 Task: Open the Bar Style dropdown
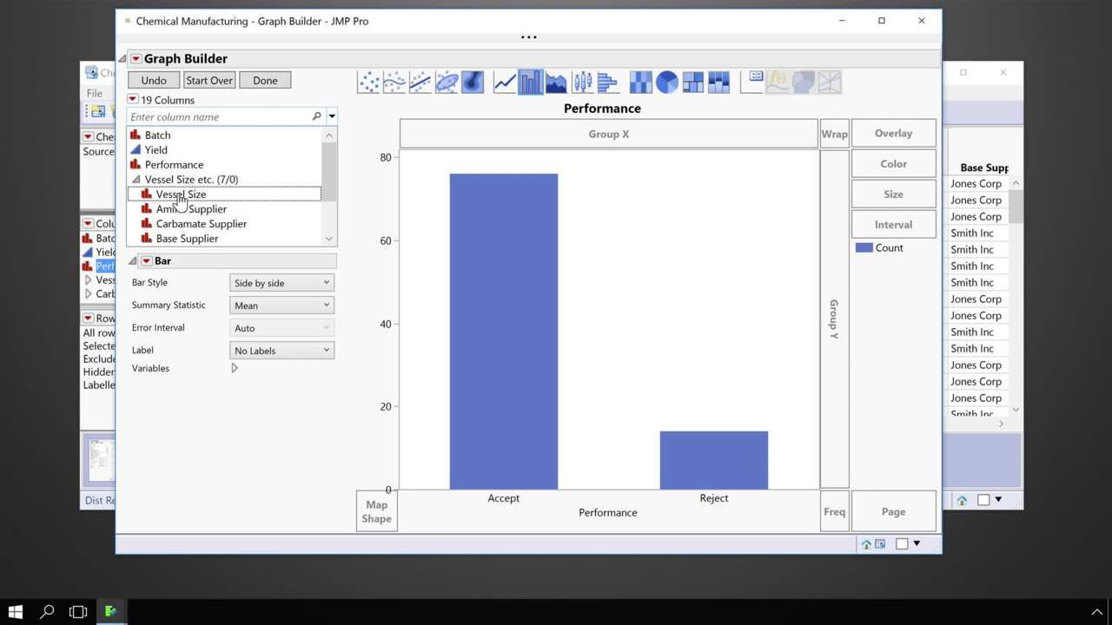click(281, 282)
